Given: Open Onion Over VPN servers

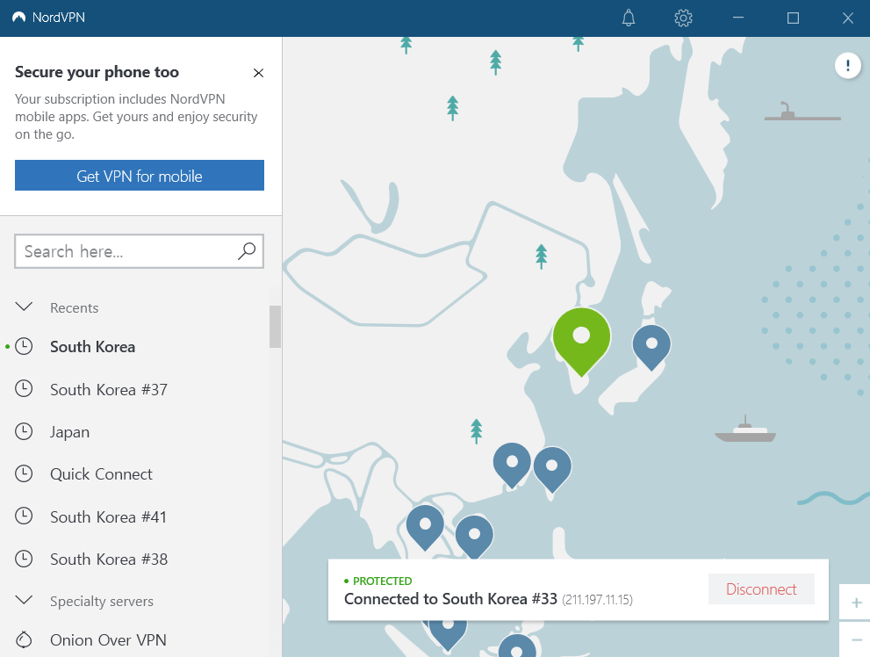Looking at the screenshot, I should [x=108, y=639].
